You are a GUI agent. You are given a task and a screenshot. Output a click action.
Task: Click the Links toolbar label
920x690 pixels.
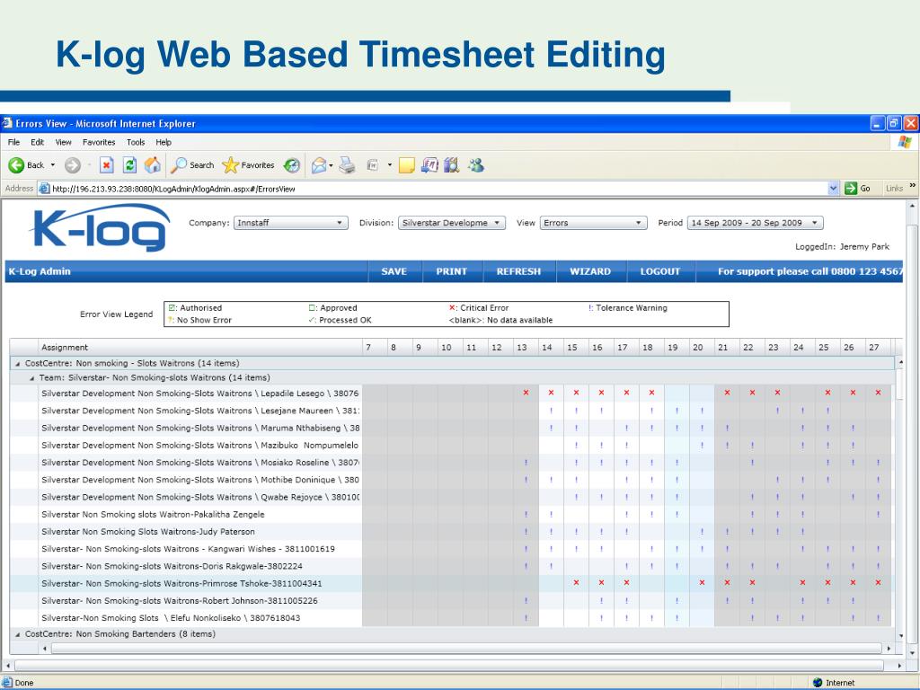coord(894,189)
